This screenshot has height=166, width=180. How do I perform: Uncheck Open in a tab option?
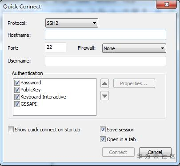(x=103, y=139)
